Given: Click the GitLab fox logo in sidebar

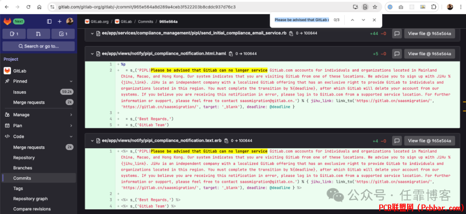Looking at the screenshot, I should pos(7,22).
